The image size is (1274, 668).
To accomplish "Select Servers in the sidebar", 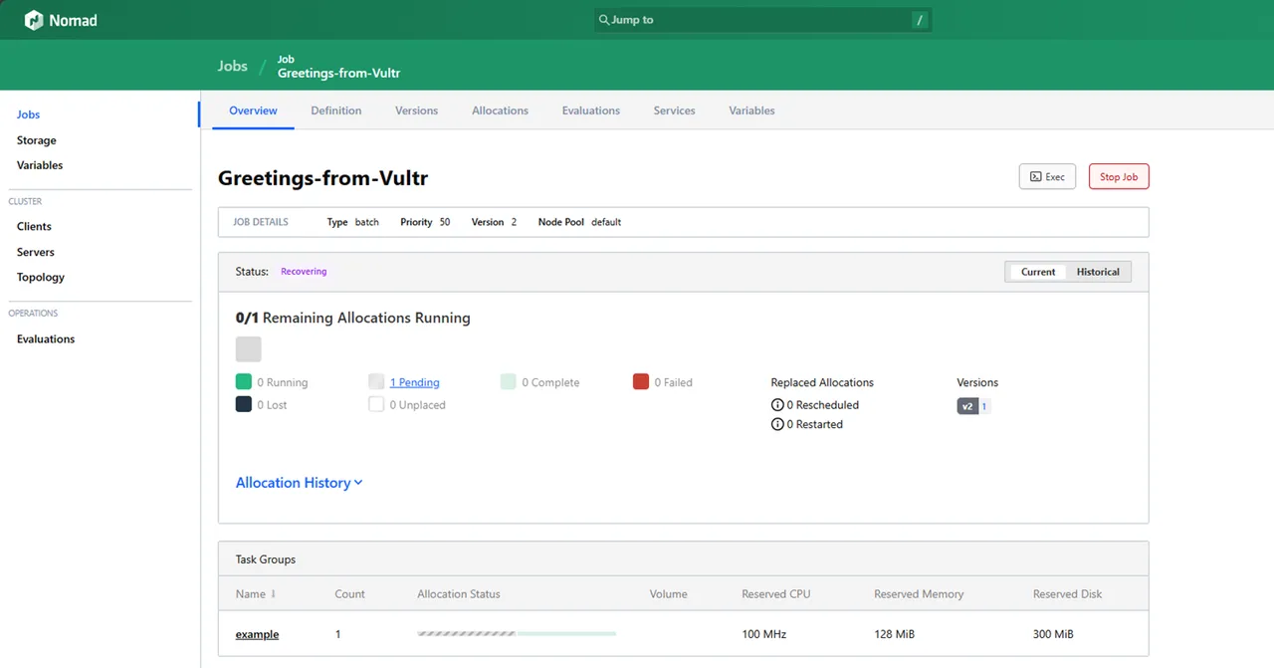I will [36, 252].
